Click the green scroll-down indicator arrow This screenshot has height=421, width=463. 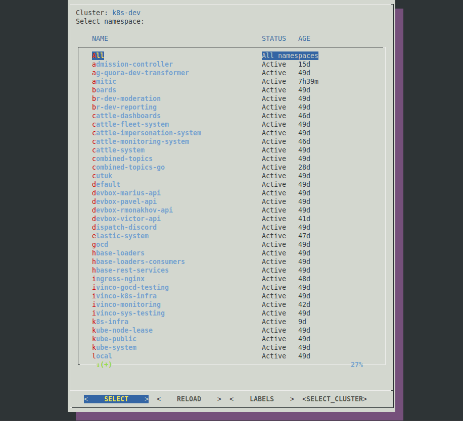point(99,364)
